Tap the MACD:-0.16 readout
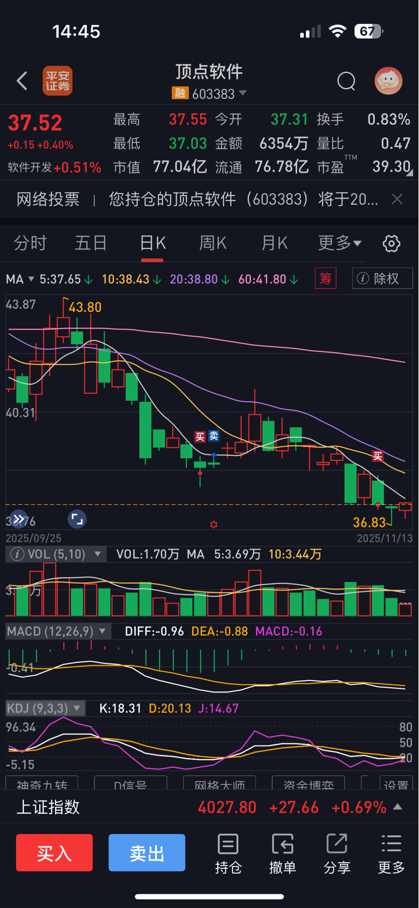 pyautogui.click(x=289, y=632)
